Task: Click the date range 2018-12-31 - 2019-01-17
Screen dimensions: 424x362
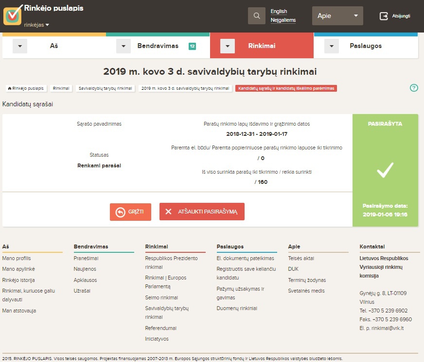Action: (257, 134)
